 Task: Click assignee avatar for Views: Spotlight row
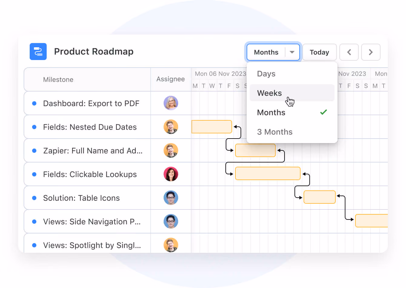[171, 245]
